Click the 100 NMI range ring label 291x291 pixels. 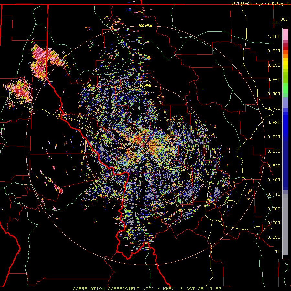point(145,26)
